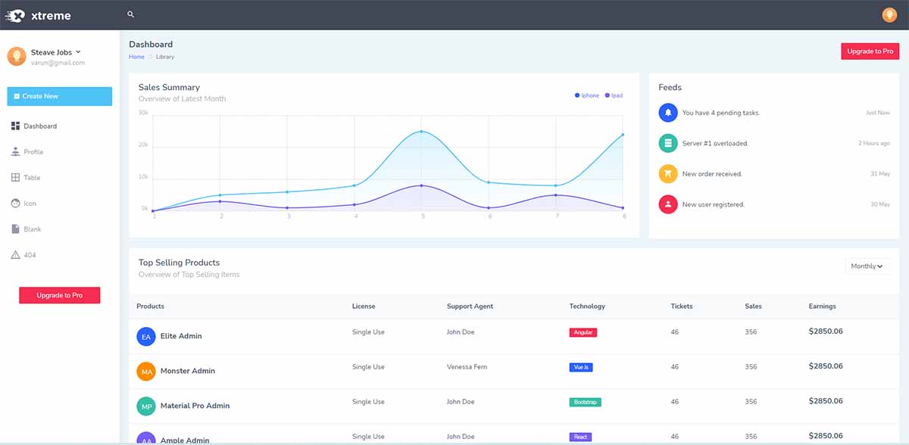Image resolution: width=909 pixels, height=445 pixels.
Task: Toggle the Iphone series in chart legend
Action: point(587,95)
